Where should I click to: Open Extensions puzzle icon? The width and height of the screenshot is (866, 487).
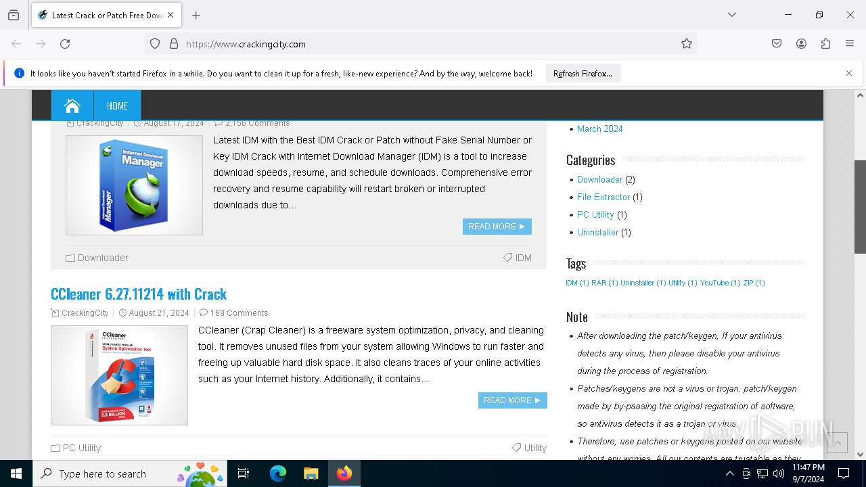pos(825,44)
